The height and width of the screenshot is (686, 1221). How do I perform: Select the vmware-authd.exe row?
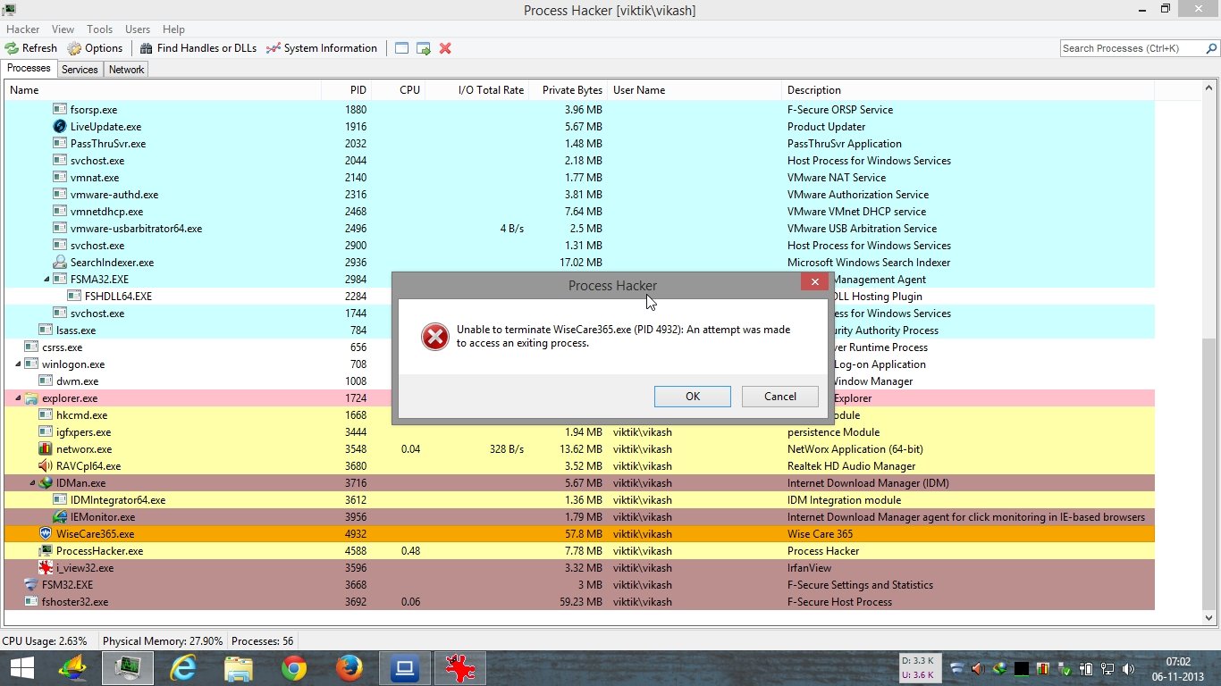point(579,195)
